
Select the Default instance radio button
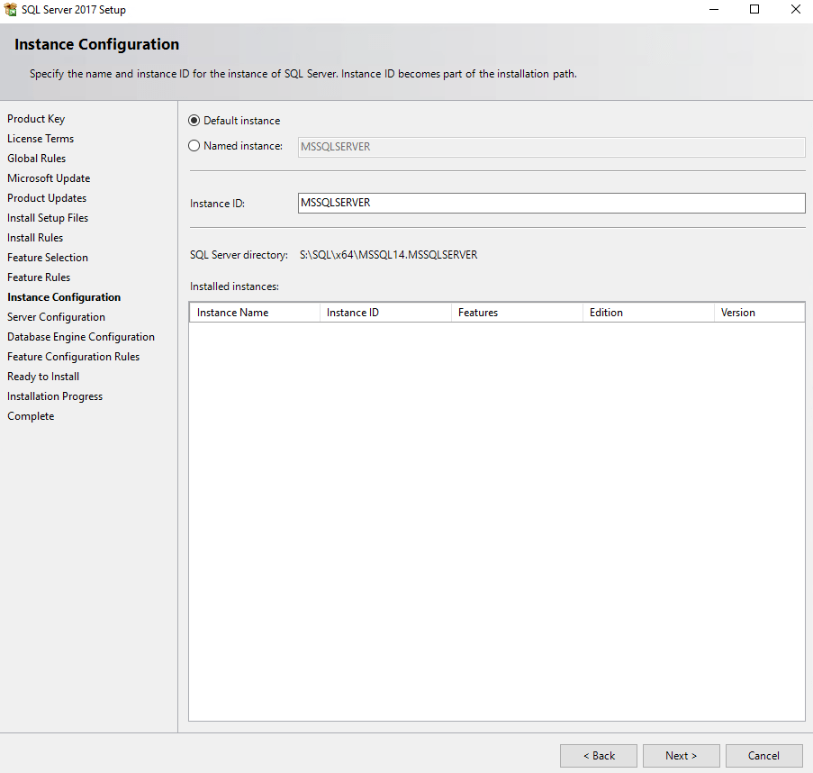[194, 121]
